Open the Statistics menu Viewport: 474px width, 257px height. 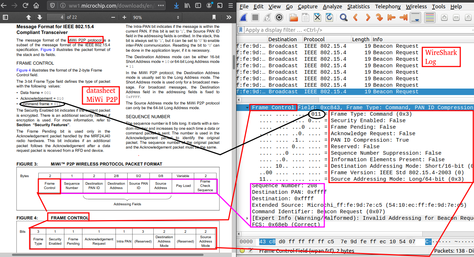(x=359, y=7)
